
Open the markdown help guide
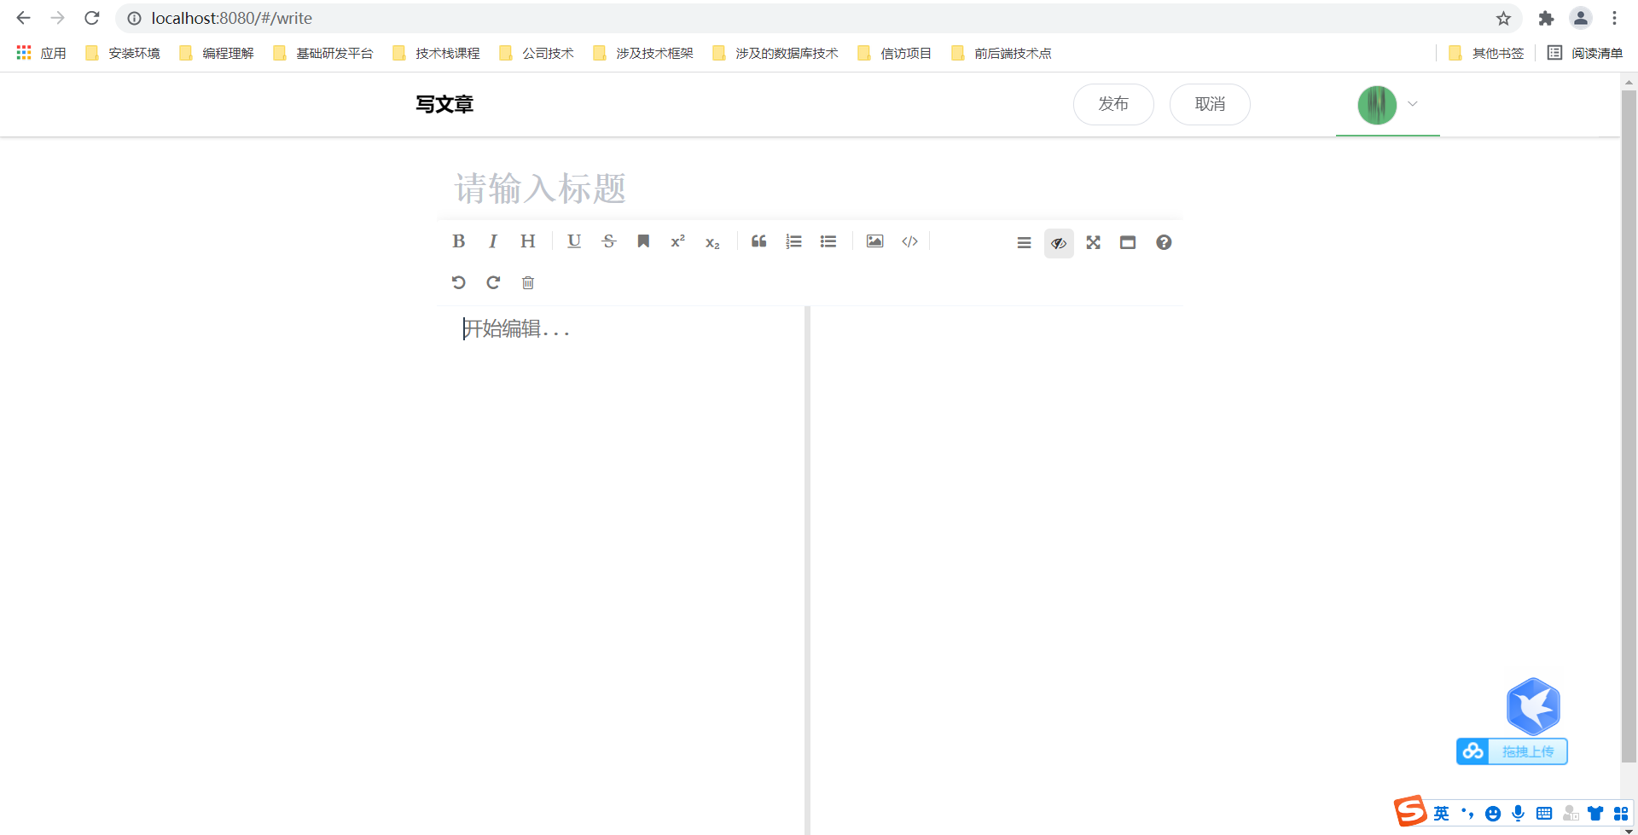coord(1164,243)
